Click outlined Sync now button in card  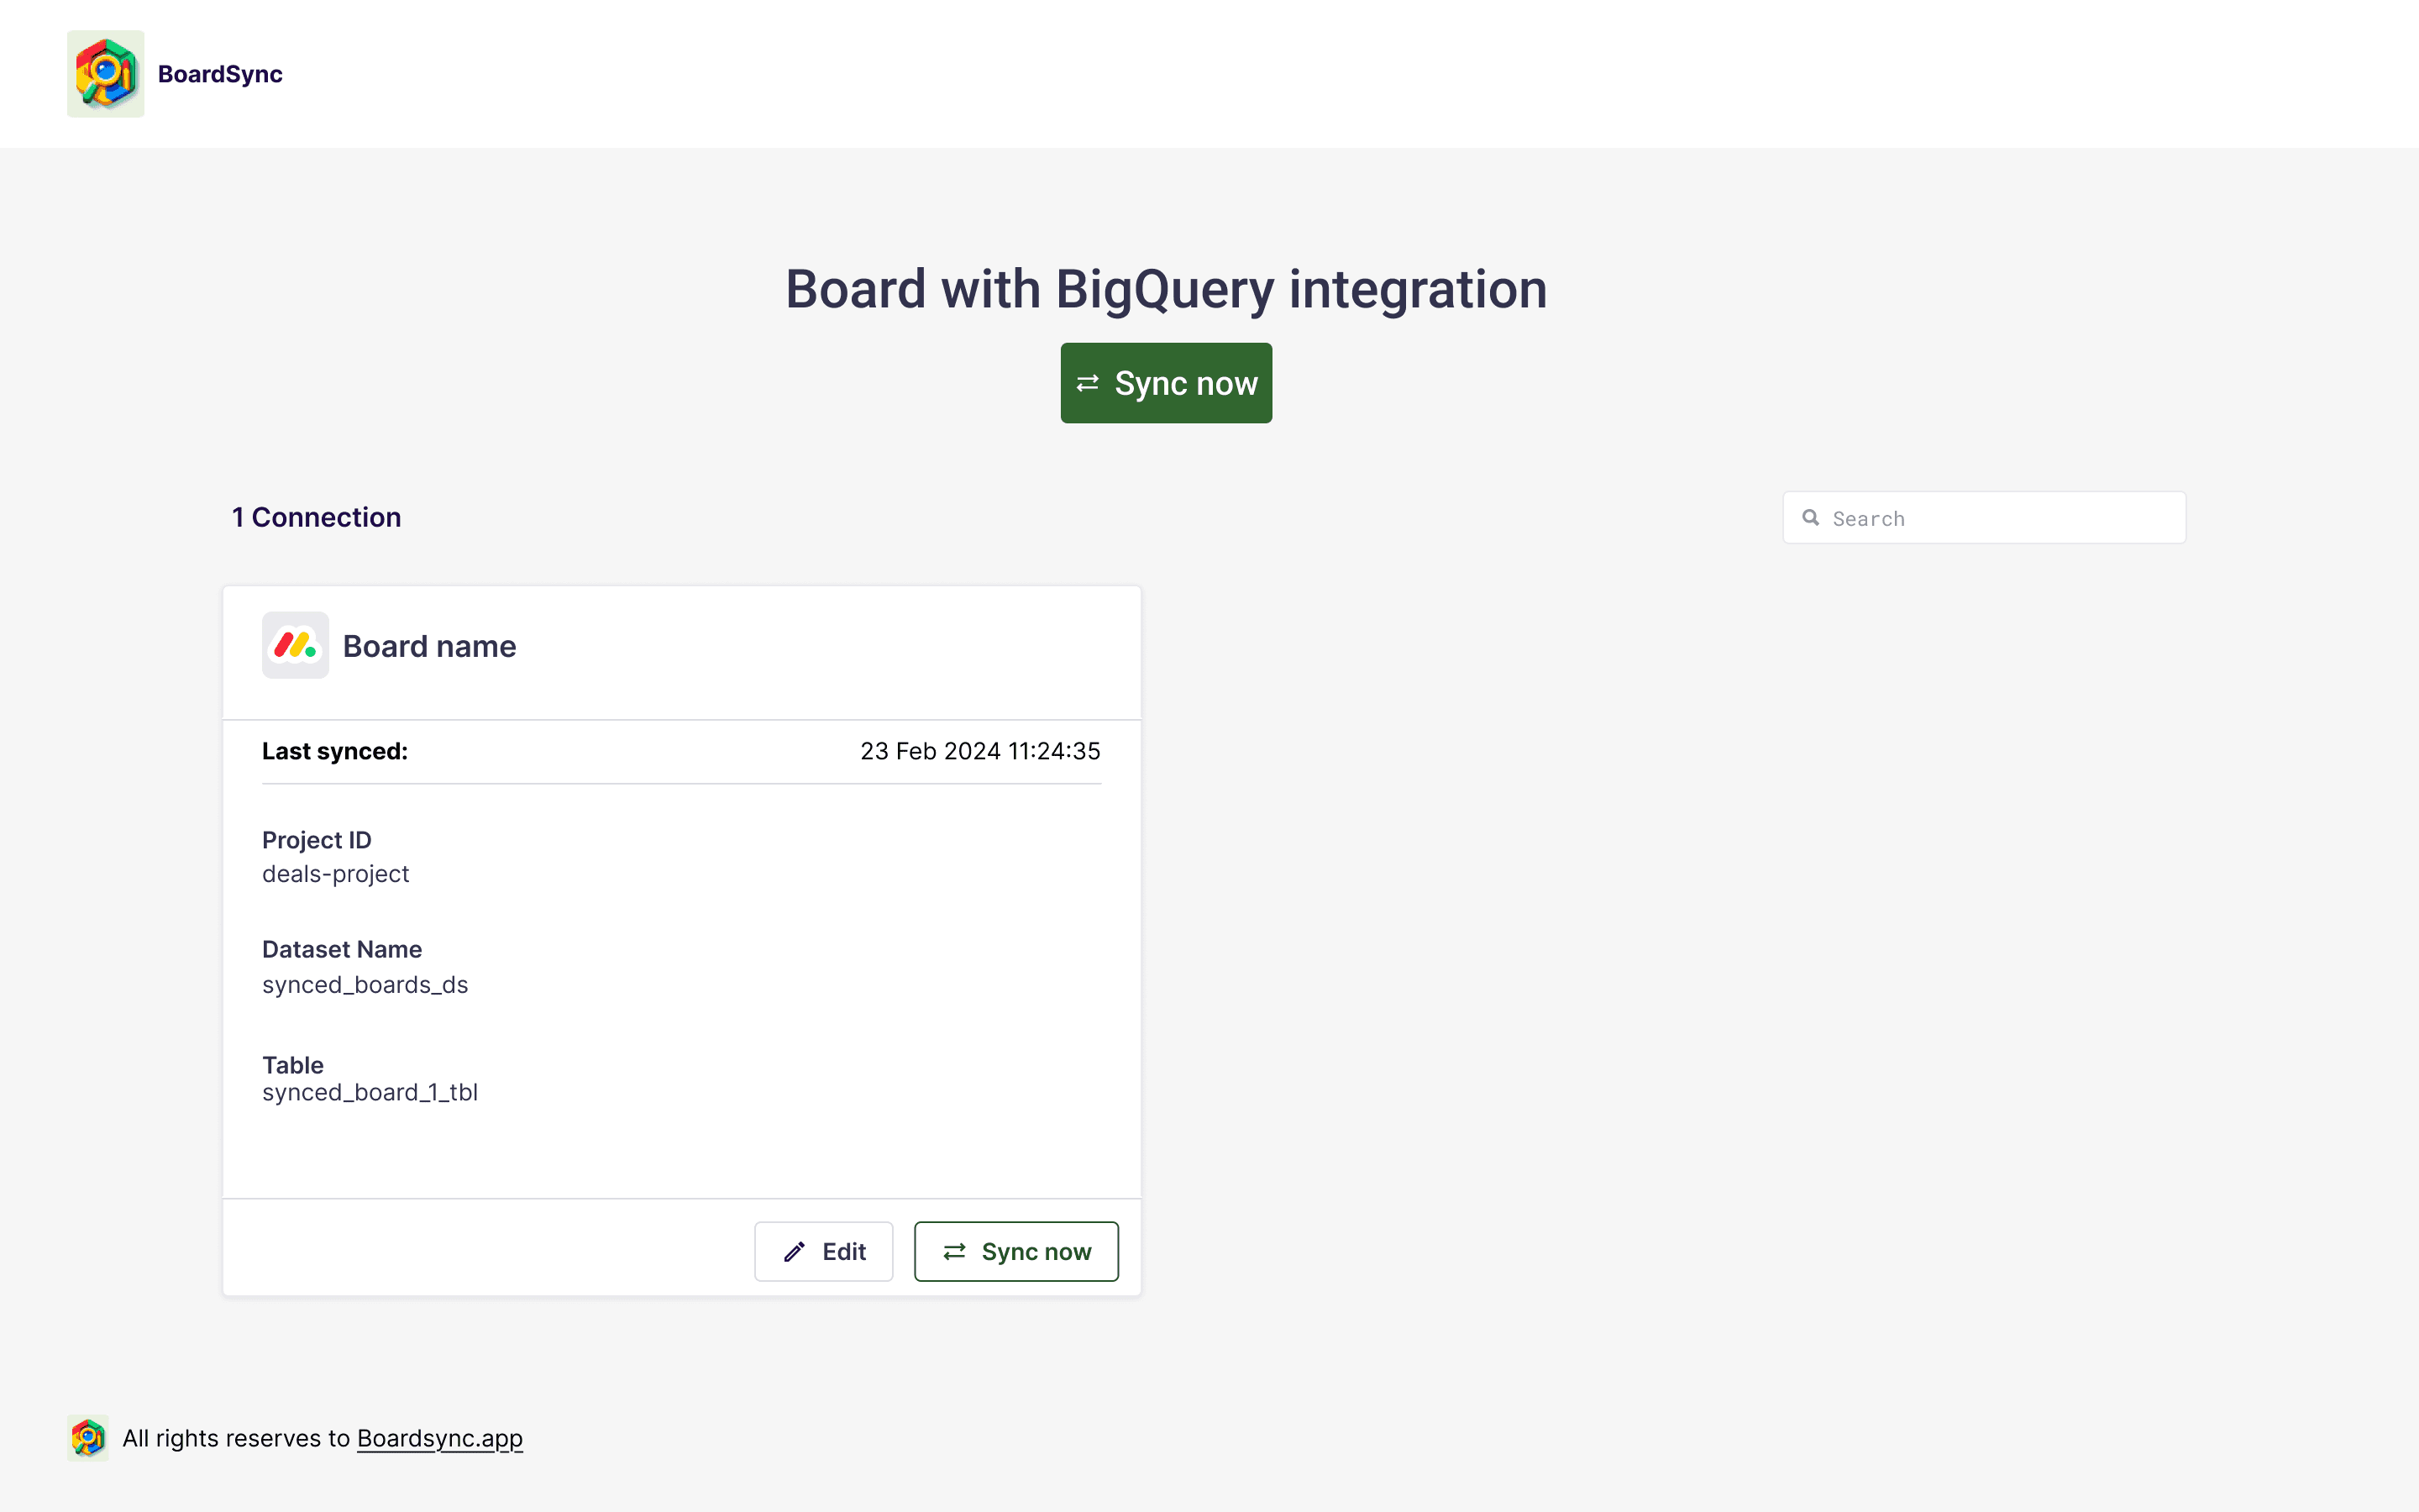click(x=1015, y=1251)
